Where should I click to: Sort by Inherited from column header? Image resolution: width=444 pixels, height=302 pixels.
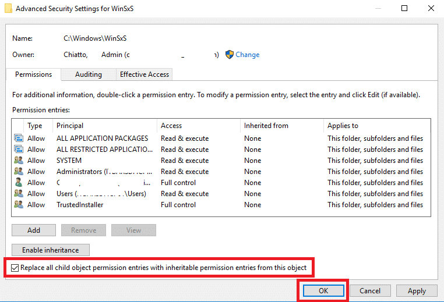point(282,126)
